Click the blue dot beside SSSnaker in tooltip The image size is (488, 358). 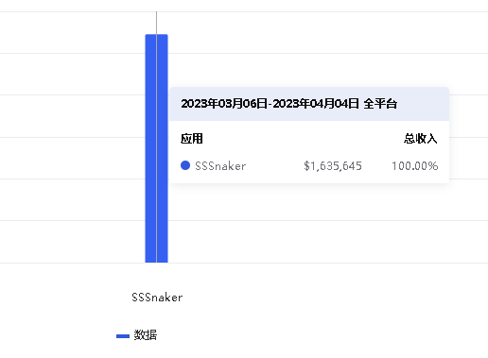(185, 165)
